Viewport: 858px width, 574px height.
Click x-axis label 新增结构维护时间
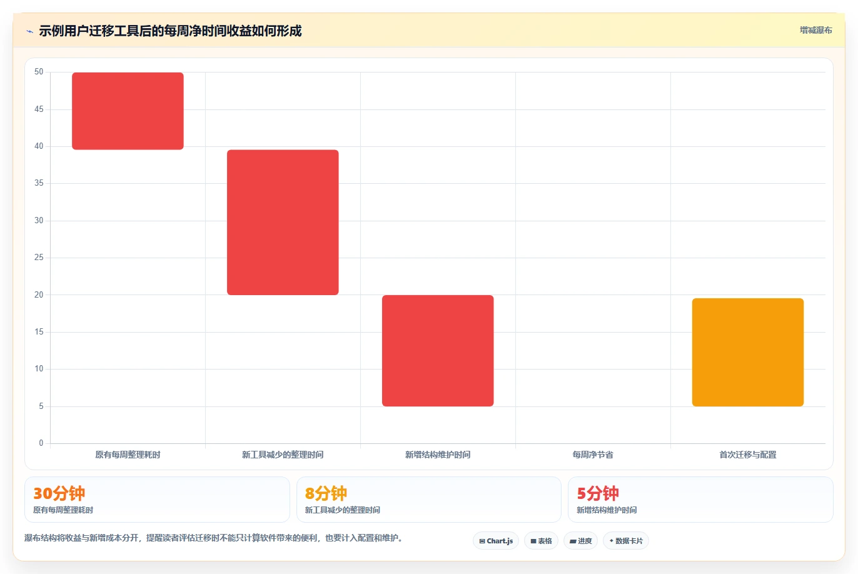tap(438, 455)
